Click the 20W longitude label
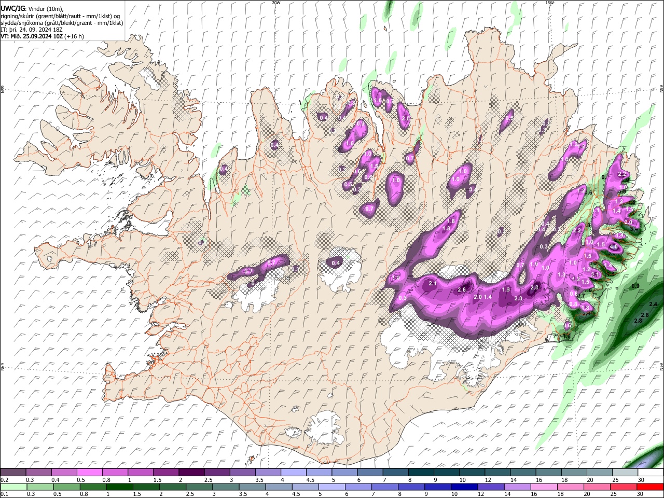 (276, 3)
